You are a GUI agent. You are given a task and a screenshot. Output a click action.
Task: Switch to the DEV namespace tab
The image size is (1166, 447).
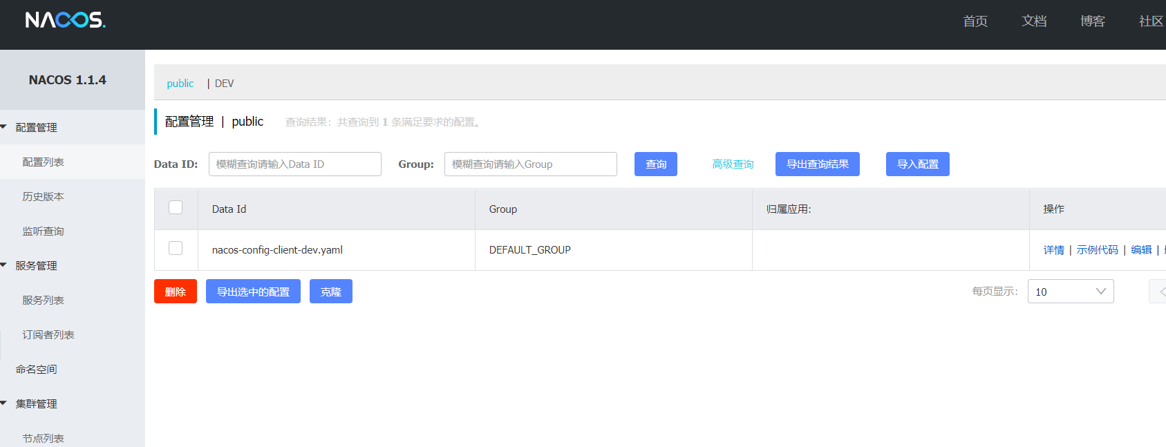pyautogui.click(x=224, y=84)
